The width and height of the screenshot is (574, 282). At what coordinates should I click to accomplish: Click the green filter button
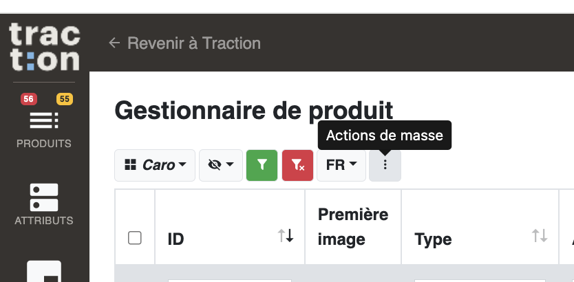[x=262, y=165]
